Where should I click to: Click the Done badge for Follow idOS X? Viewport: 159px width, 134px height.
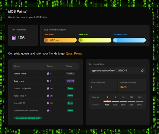[70, 96]
